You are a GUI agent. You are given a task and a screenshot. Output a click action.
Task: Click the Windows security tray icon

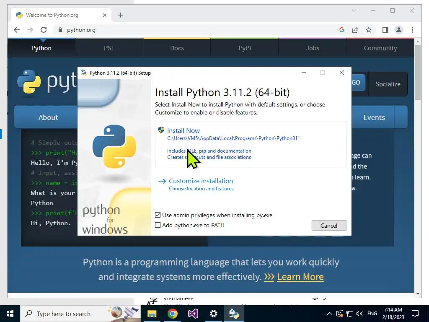point(339,314)
